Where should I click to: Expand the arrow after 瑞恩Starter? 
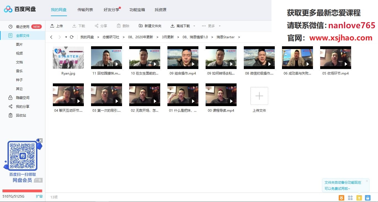[x=239, y=37]
